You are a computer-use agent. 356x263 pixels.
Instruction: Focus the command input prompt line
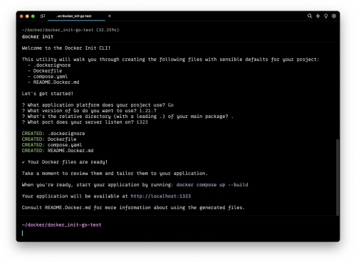click(178, 233)
